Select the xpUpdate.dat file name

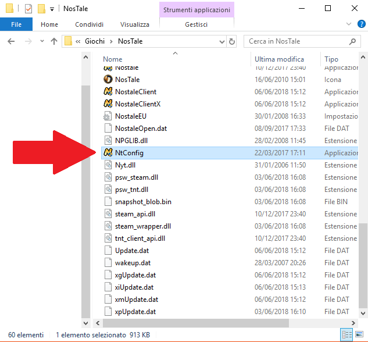pos(135,312)
